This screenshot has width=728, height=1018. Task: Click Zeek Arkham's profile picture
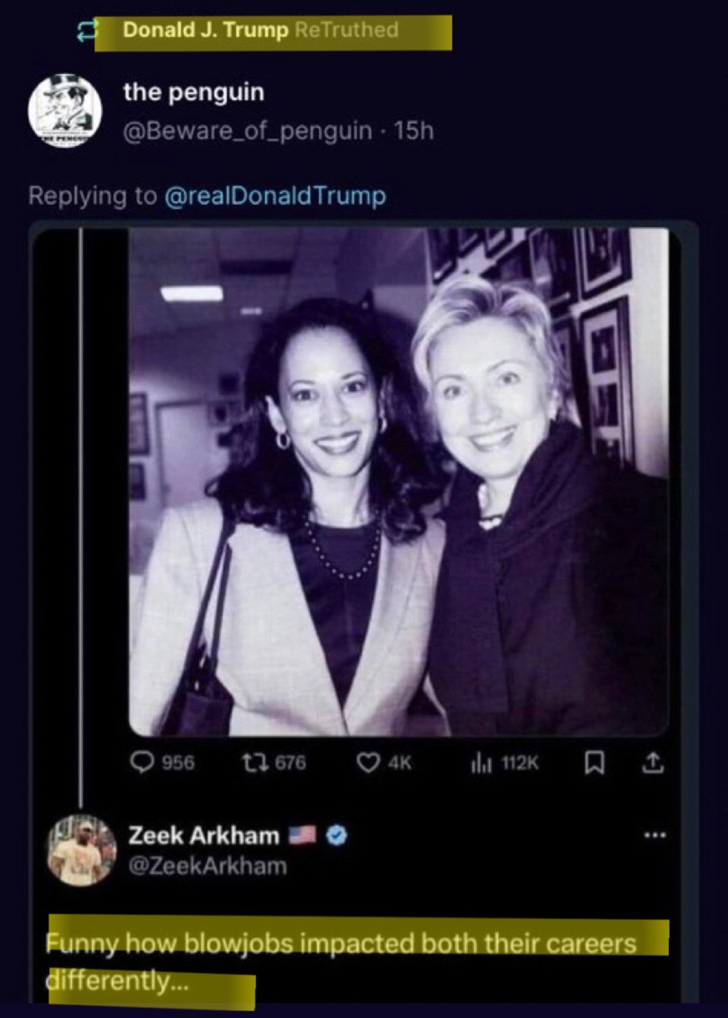tap(81, 849)
